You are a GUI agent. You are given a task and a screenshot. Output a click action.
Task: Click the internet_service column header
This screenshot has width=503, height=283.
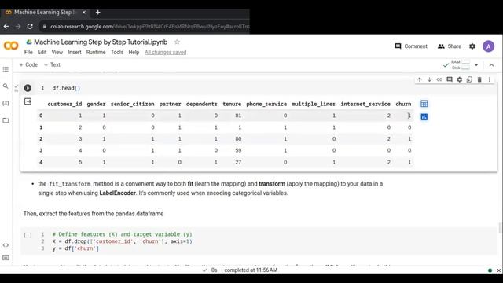coord(365,104)
